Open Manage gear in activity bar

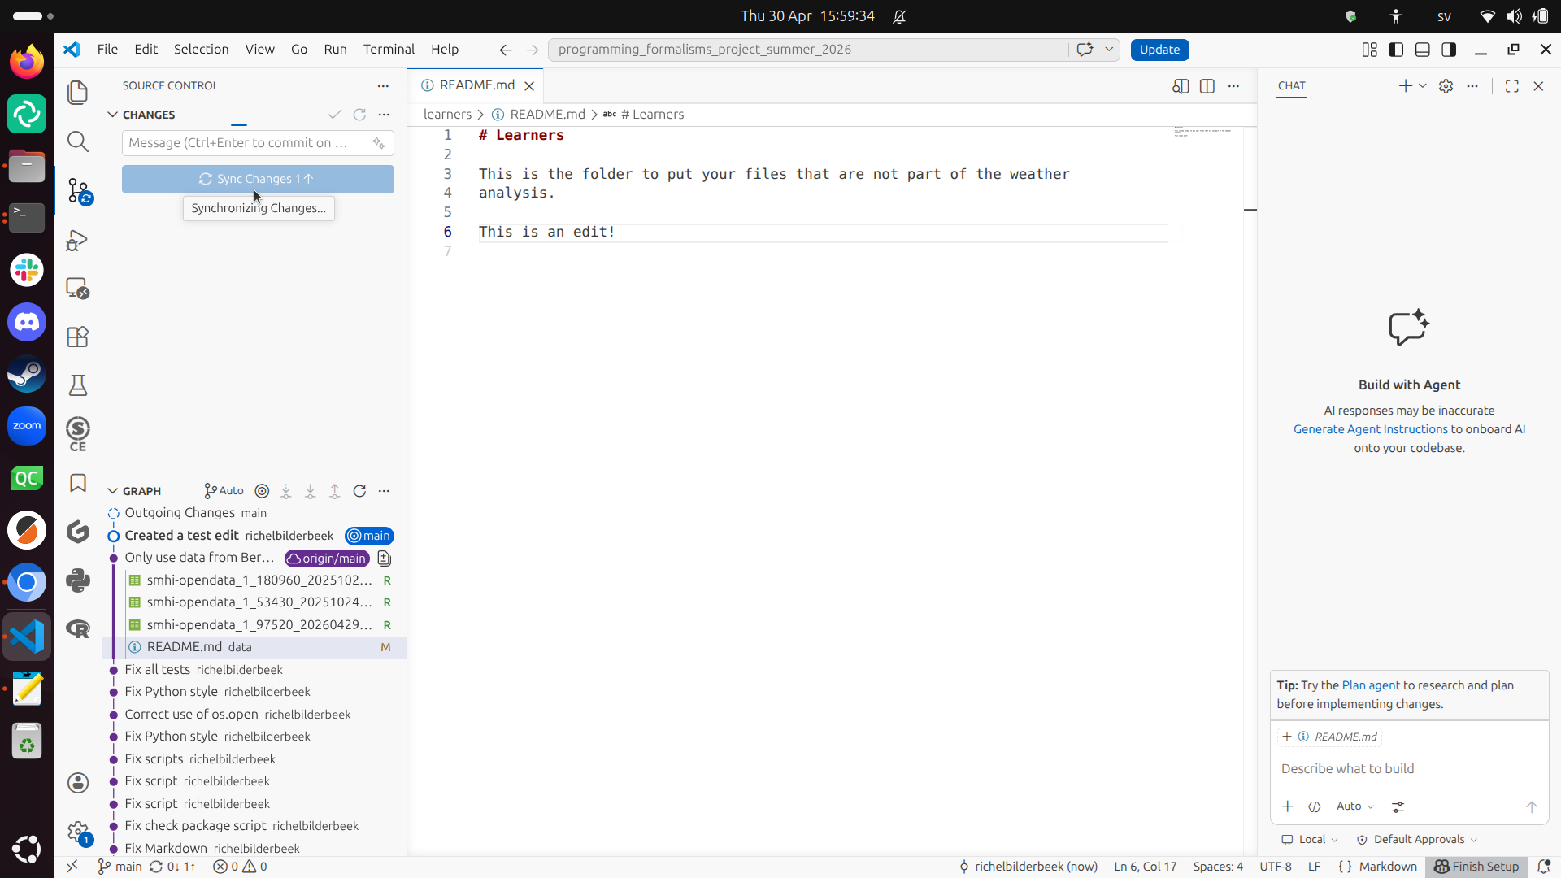click(x=78, y=832)
